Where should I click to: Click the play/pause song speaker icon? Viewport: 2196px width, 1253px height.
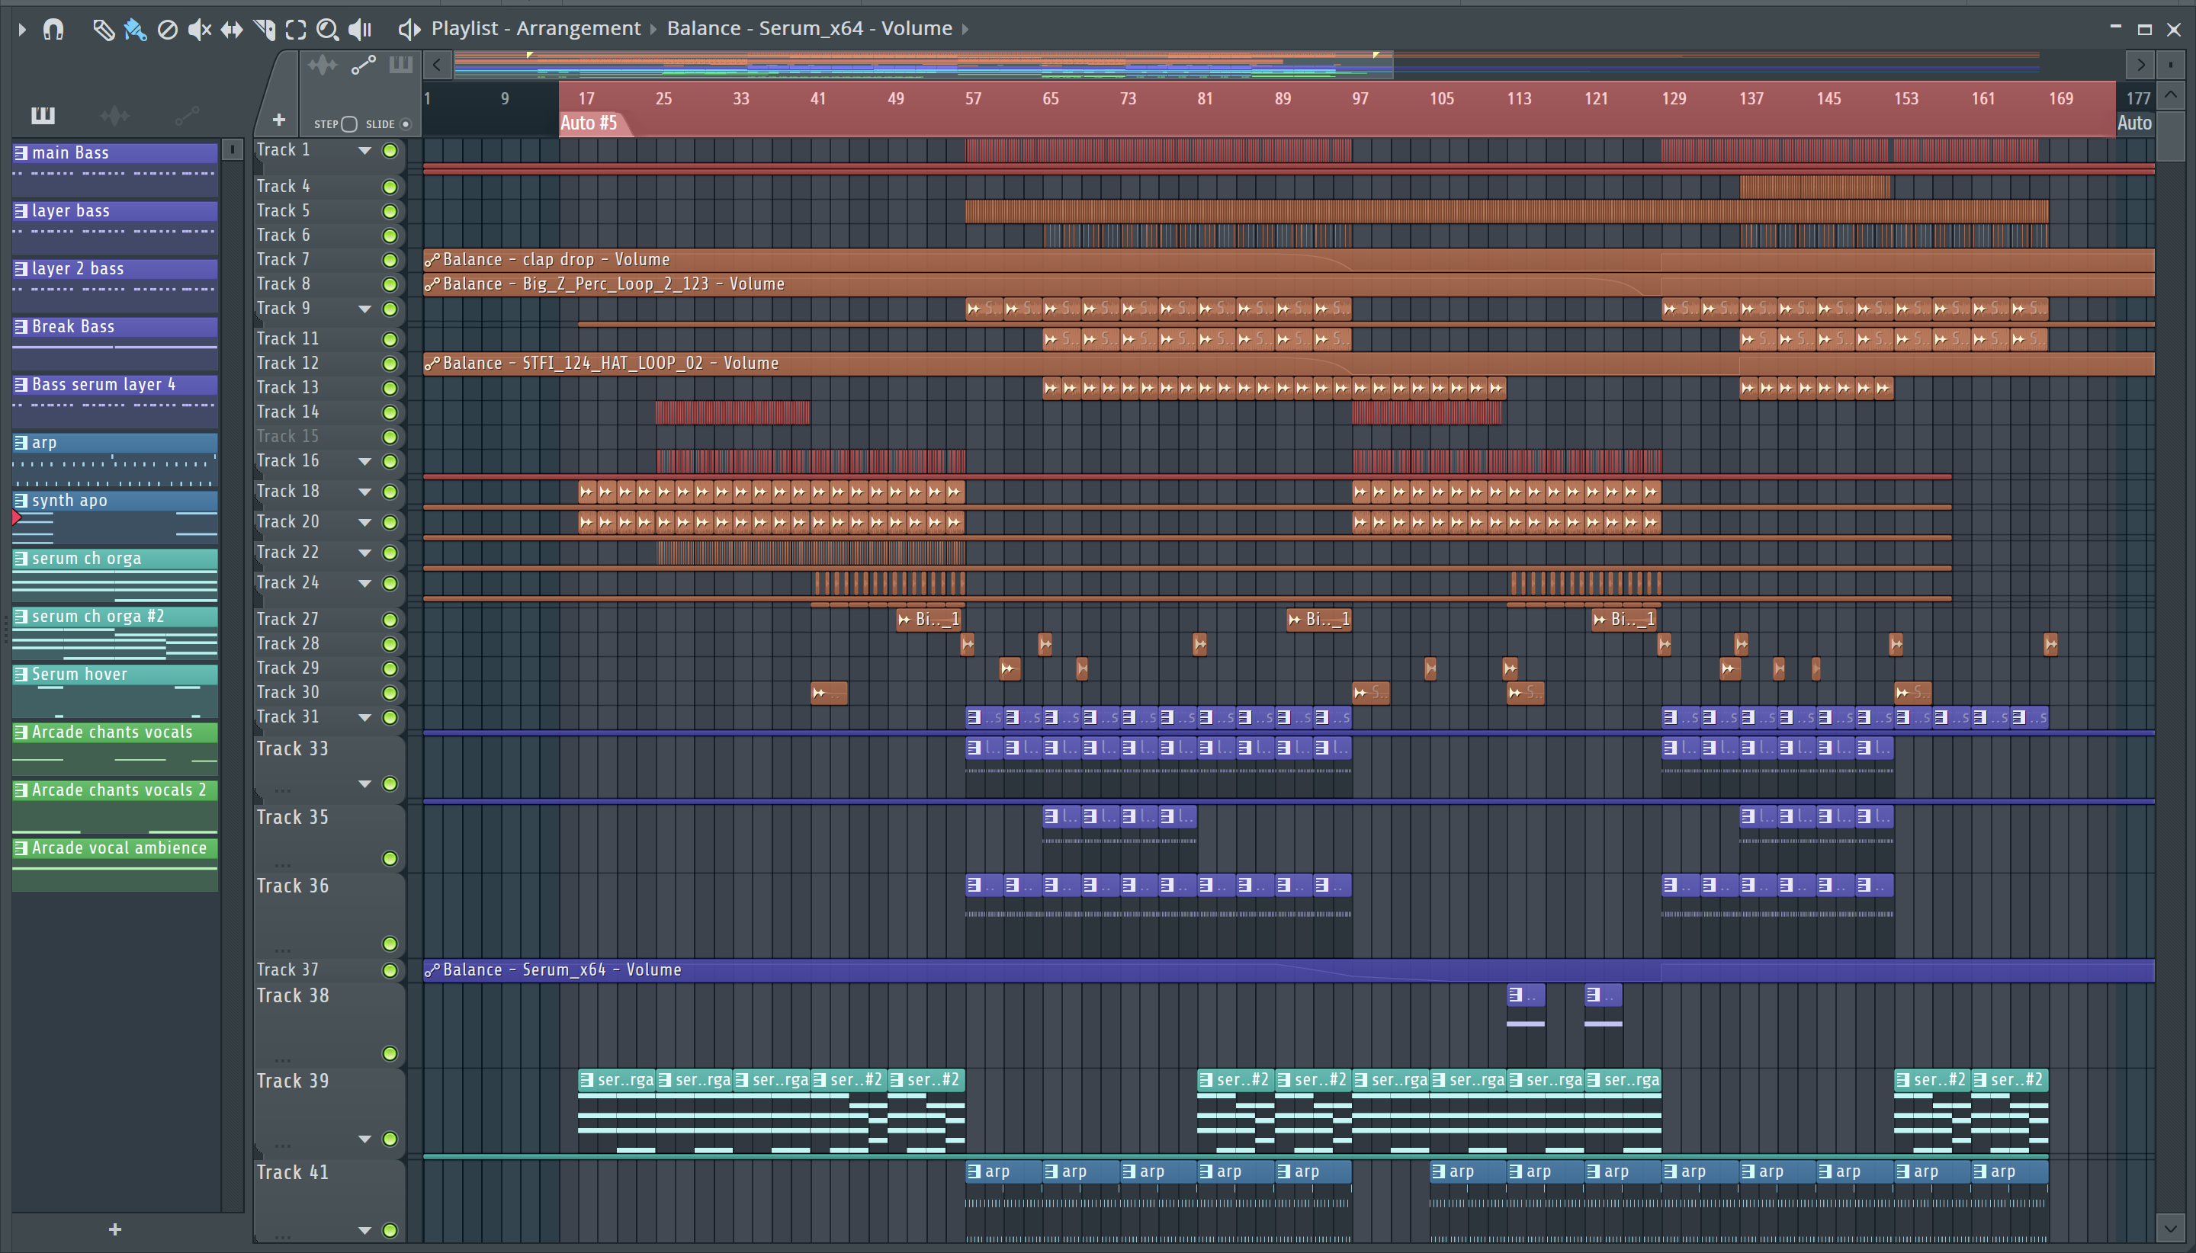pos(409,30)
